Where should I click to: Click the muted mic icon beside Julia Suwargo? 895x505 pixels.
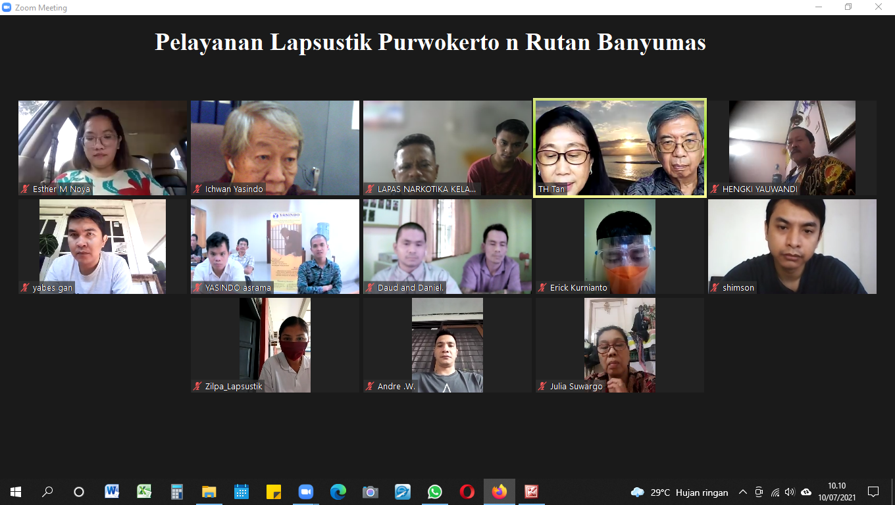pos(542,387)
